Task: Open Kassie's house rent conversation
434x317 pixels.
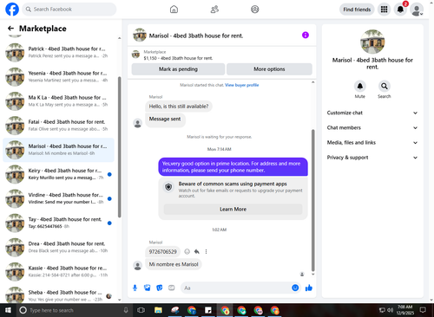Action: click(58, 272)
